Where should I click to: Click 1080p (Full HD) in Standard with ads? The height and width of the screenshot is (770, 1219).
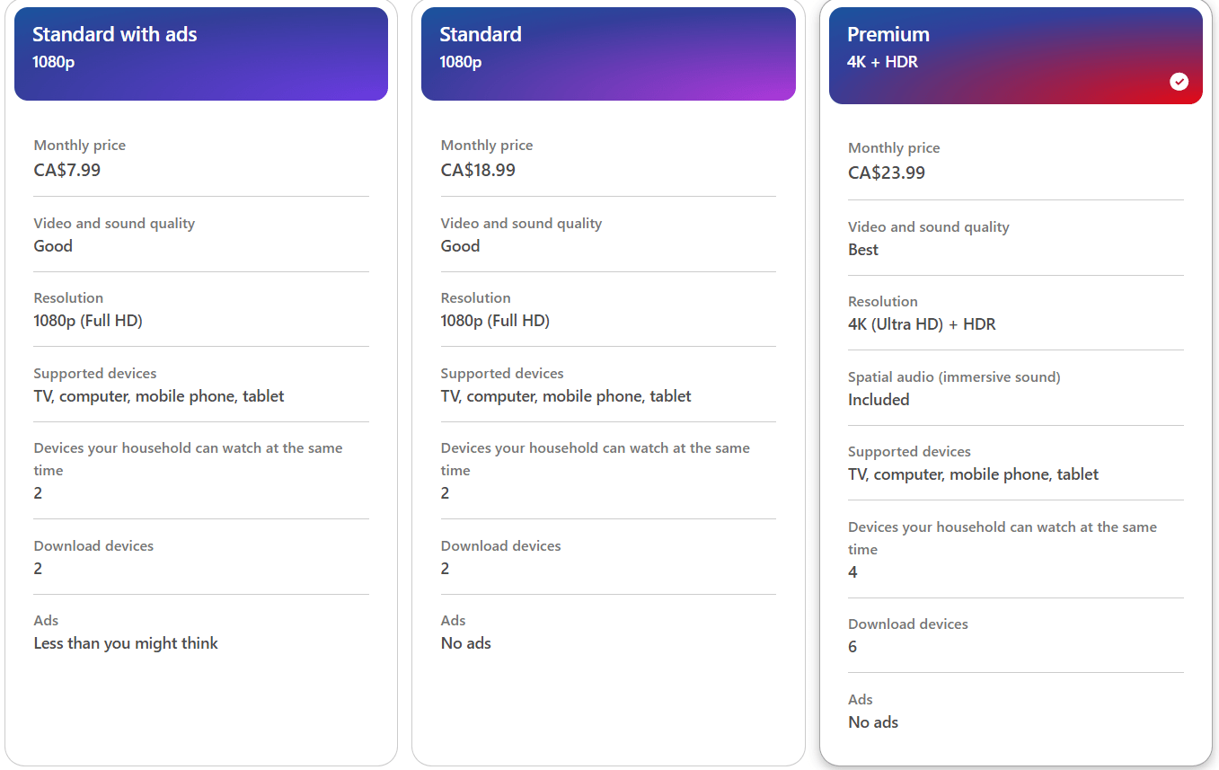click(x=88, y=321)
